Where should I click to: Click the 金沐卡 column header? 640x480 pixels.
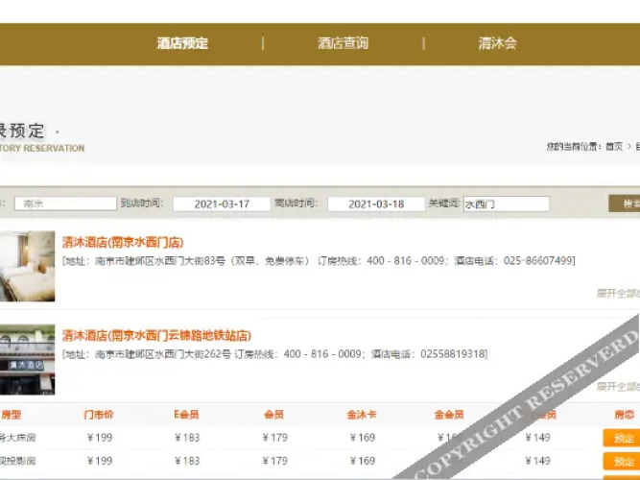361,415
